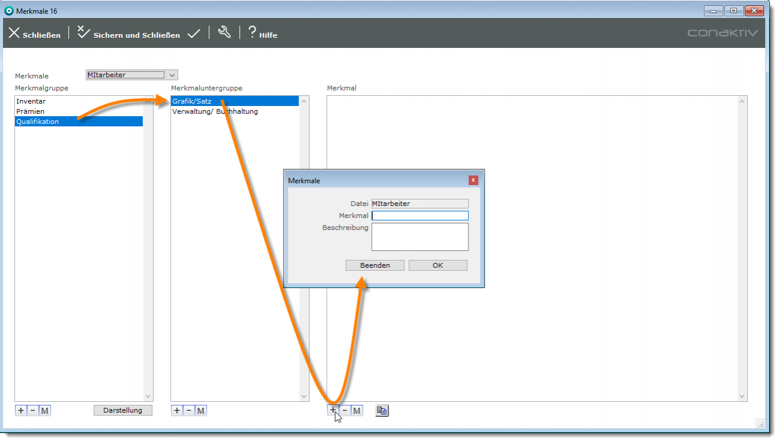The height and width of the screenshot is (442, 779).
Task: Click Sichern und Schließen
Action: (x=129, y=34)
